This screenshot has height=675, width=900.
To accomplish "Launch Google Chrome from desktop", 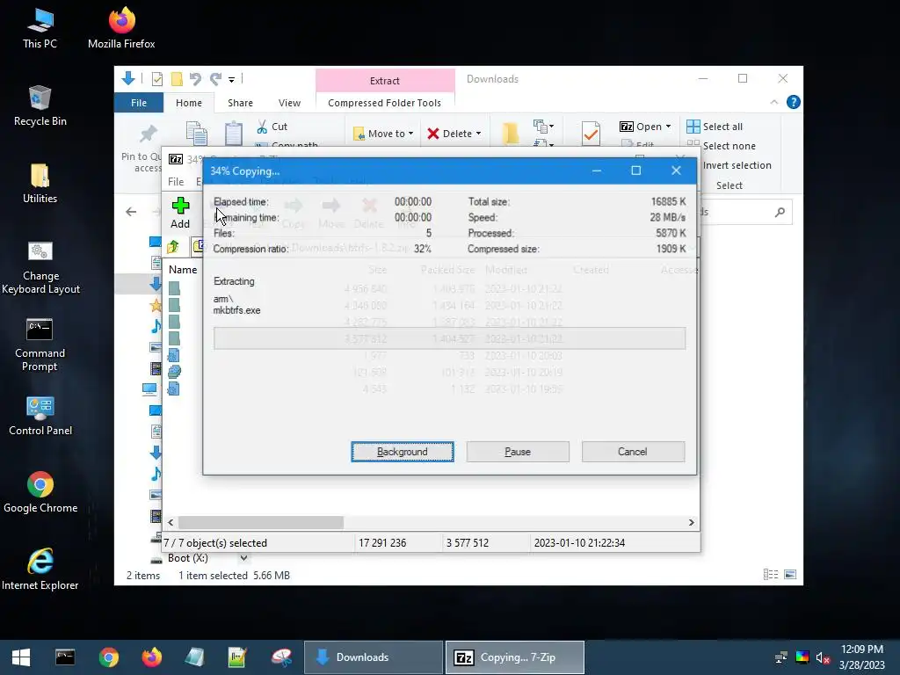I will pyautogui.click(x=40, y=493).
